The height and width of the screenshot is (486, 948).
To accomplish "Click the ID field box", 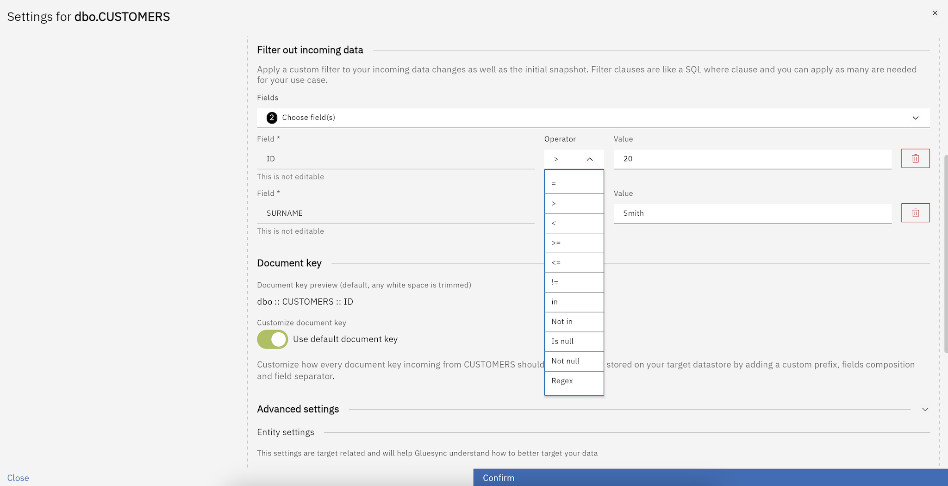I will 396,159.
